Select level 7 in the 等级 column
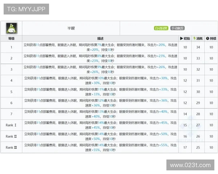This screenshot has width=218, height=174. (11, 114)
